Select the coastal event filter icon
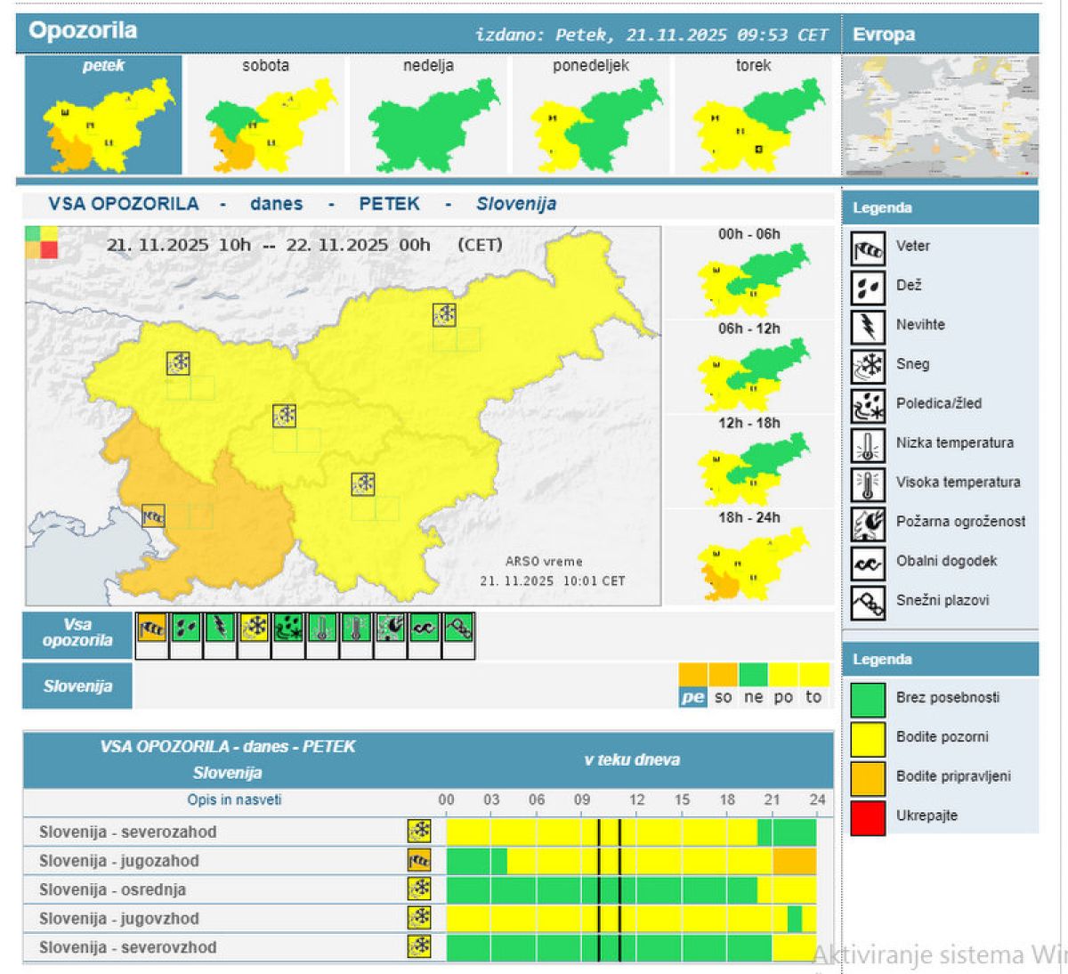1068x974 pixels. [425, 628]
